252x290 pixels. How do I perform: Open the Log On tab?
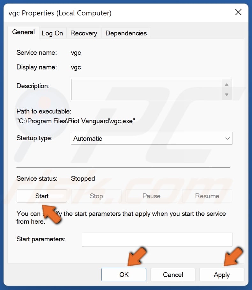(x=52, y=33)
